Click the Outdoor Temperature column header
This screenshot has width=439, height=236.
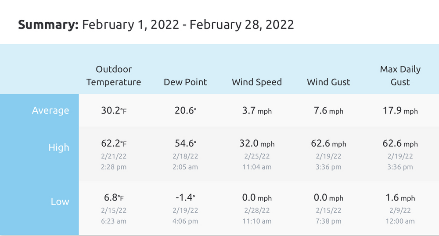pos(113,75)
